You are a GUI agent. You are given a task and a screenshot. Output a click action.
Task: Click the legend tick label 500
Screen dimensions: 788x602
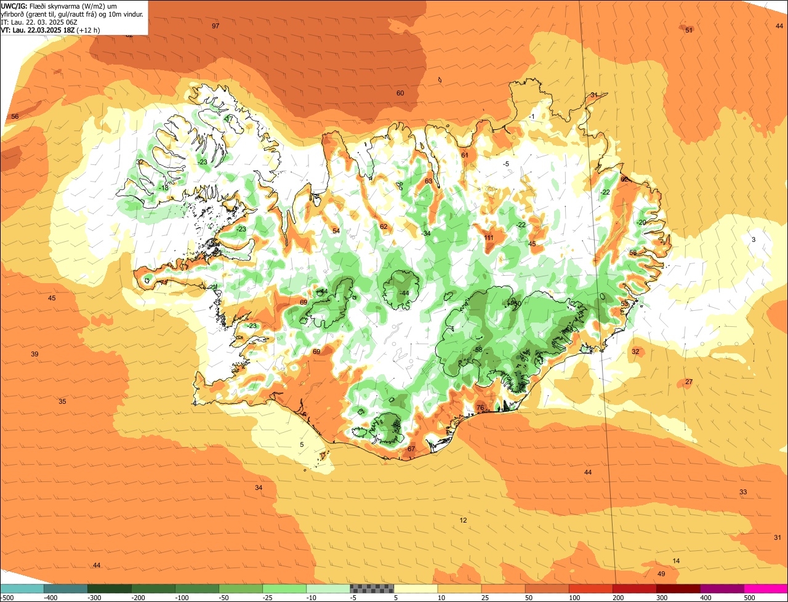[x=749, y=598]
